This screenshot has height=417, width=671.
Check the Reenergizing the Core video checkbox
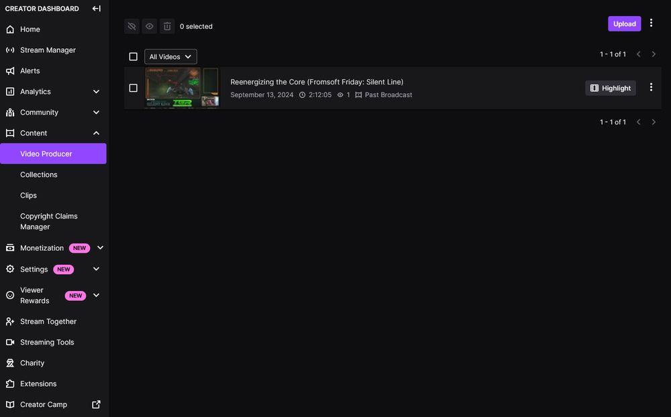pyautogui.click(x=133, y=87)
